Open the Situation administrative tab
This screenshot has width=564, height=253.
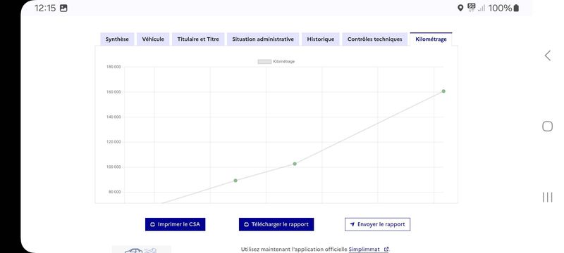[263, 39]
